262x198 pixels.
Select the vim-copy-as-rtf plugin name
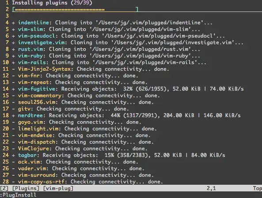coord(41,182)
